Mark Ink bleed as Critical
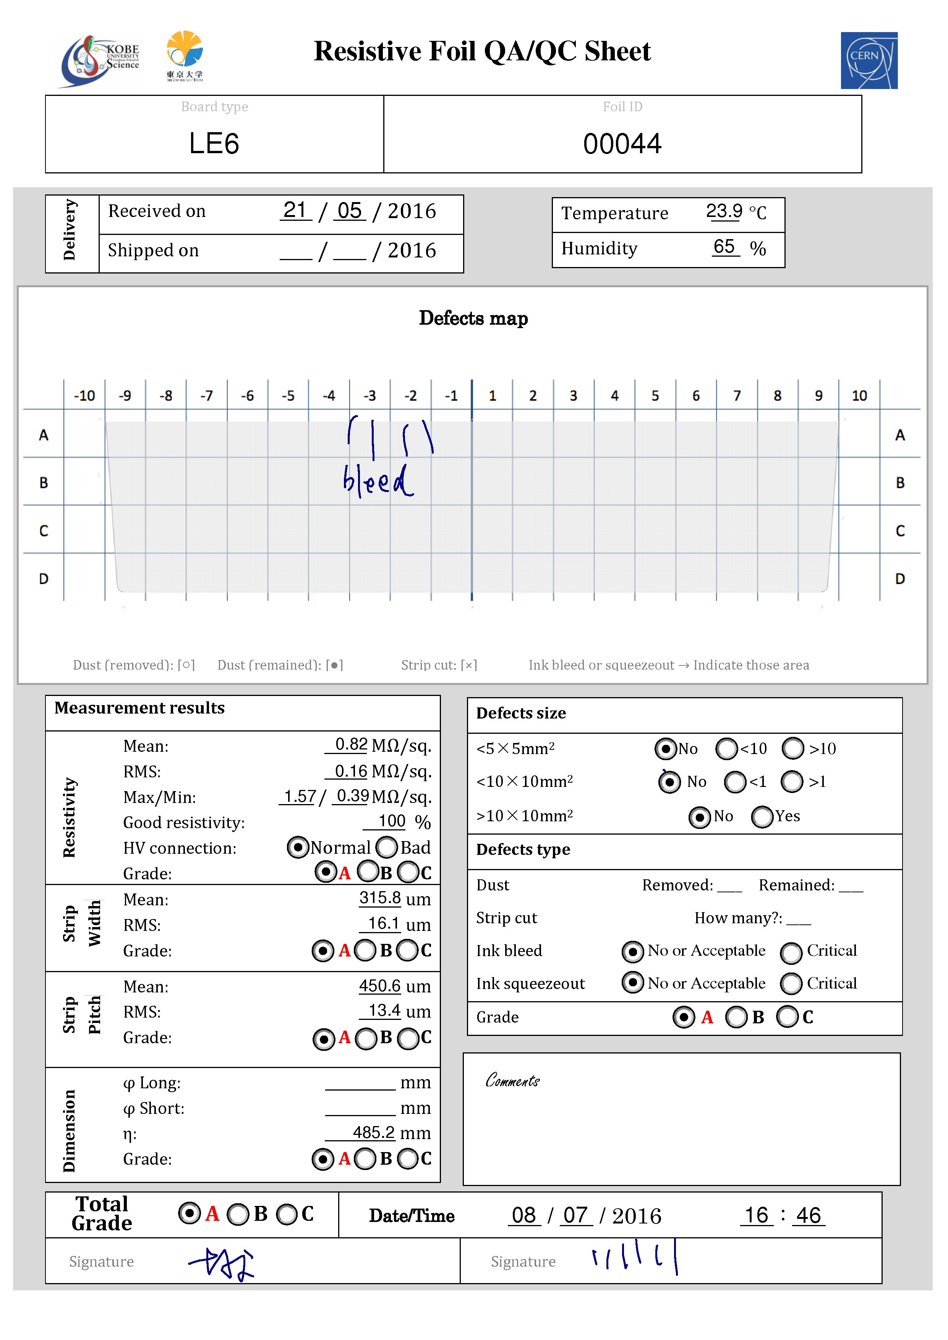The height and width of the screenshot is (1340, 948). [791, 953]
